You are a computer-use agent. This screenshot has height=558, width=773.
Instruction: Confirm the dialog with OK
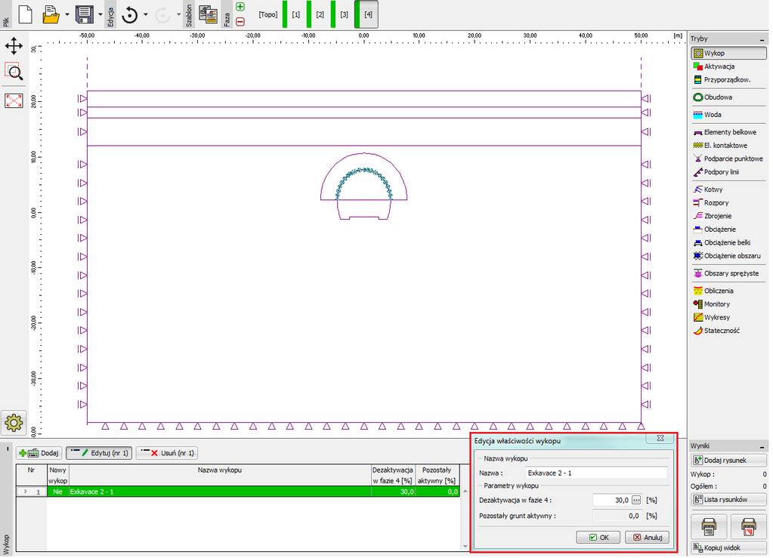[x=598, y=538]
